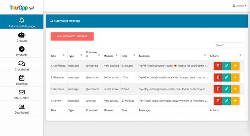250x136 pixels.
Task: Select the Automated Message sidebar item
Action: (22, 22)
